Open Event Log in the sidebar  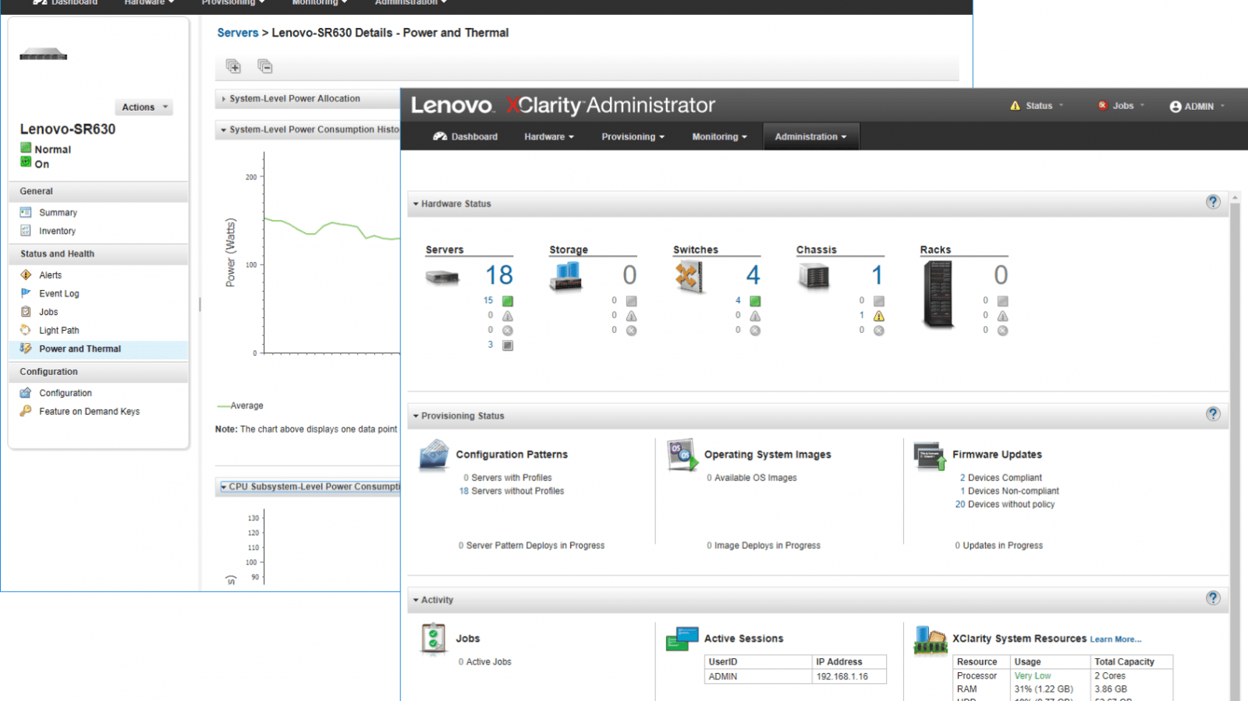click(x=58, y=294)
